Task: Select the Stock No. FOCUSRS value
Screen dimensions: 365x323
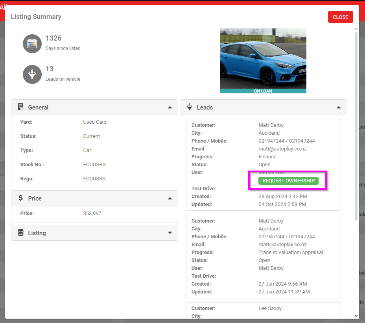Action: [x=94, y=165]
